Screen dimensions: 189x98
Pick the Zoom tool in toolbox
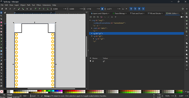click(x=1, y=83)
